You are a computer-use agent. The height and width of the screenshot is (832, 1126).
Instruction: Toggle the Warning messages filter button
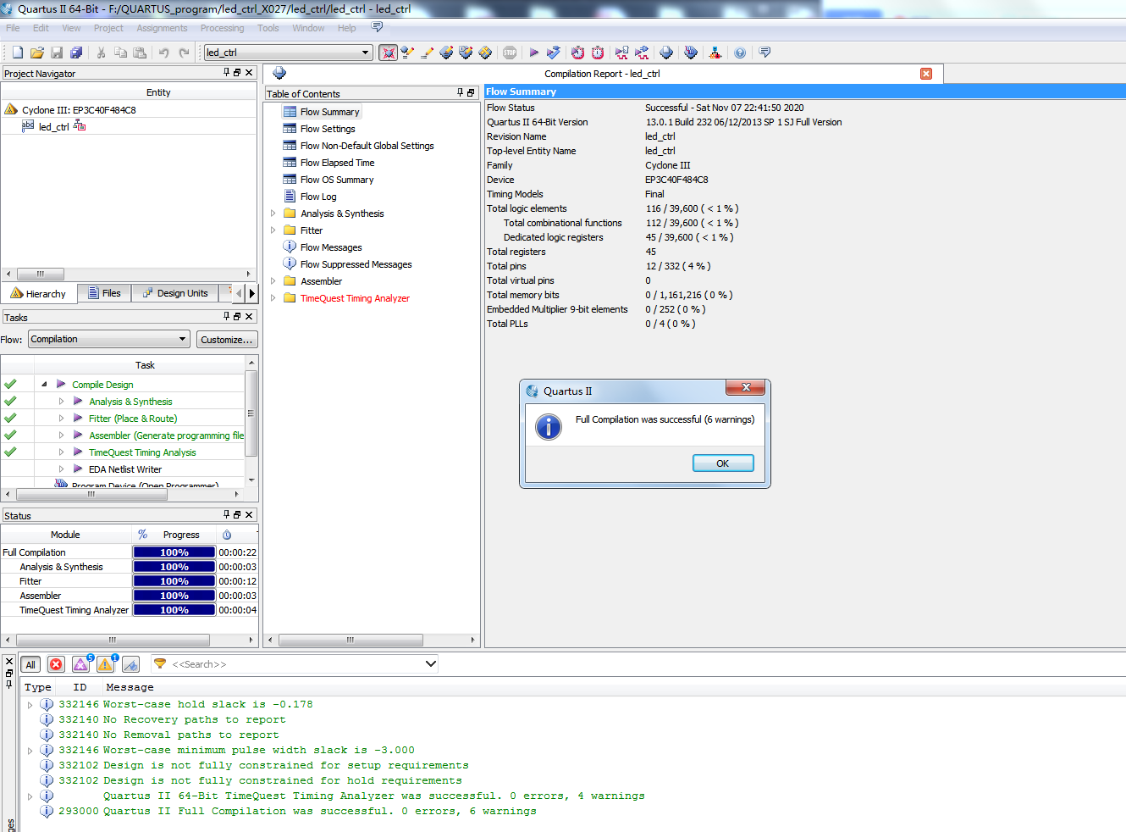[x=106, y=665]
